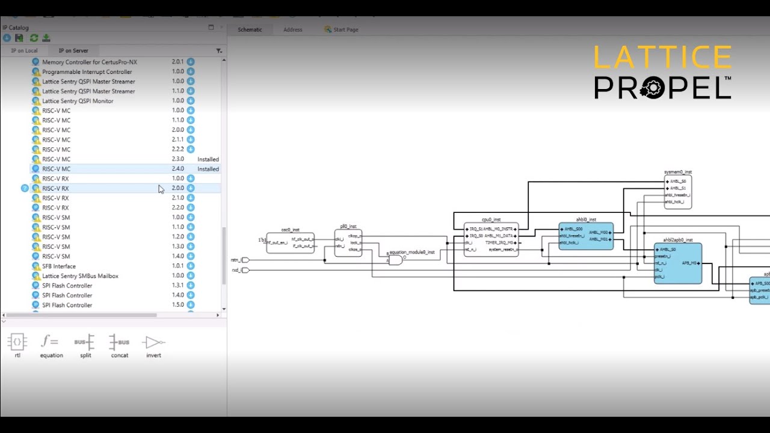The image size is (770, 433).
Task: Open the Schematic tab
Action: [x=250, y=29]
